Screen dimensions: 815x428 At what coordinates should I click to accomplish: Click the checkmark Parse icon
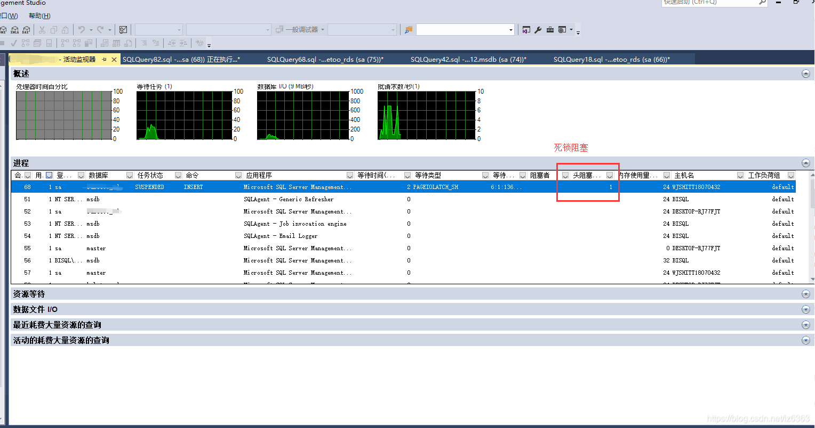pyautogui.click(x=14, y=43)
